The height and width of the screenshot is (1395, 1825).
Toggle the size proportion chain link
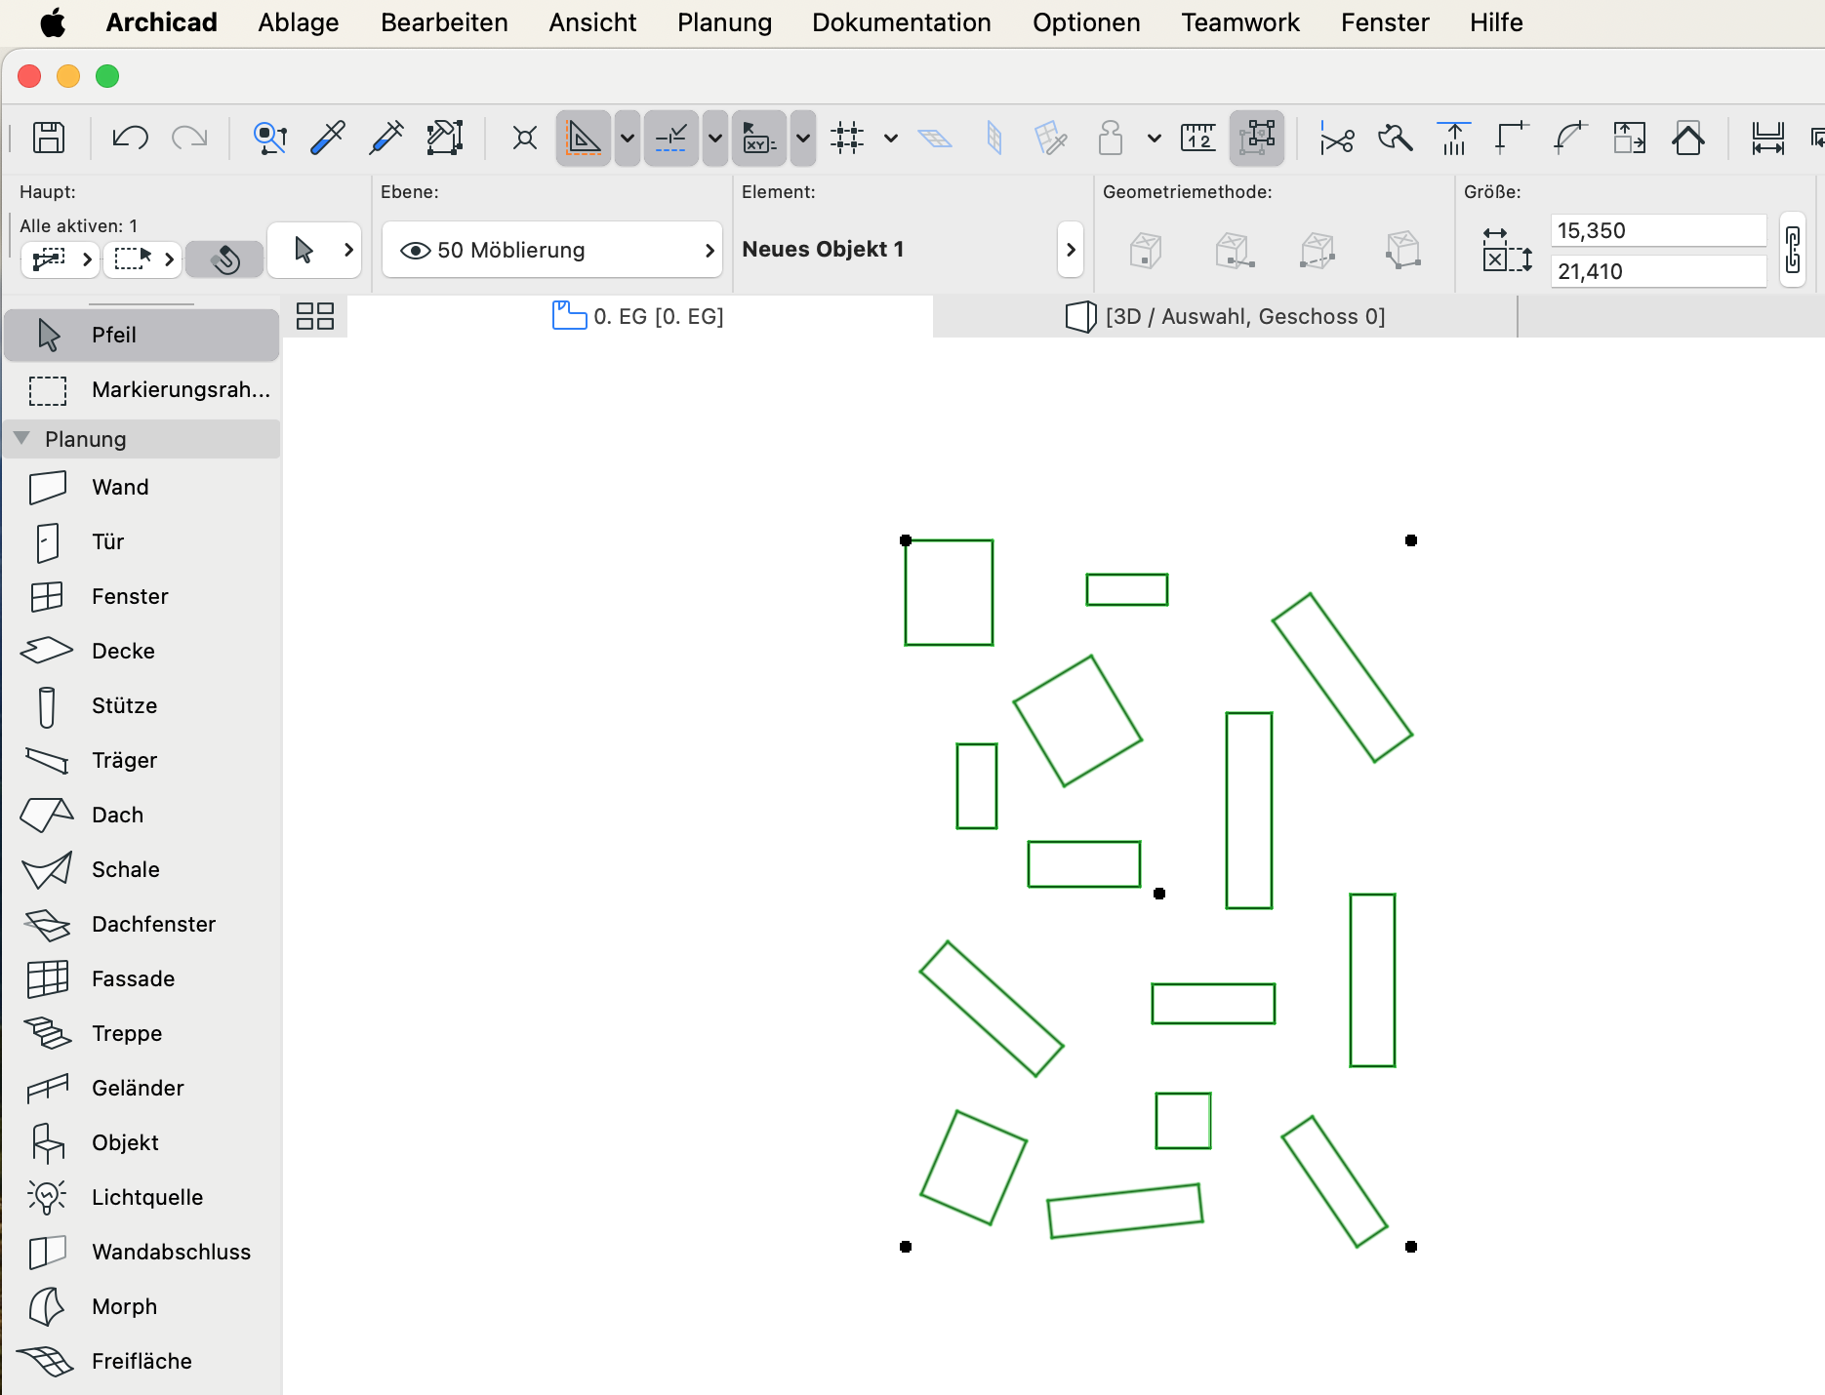point(1793,250)
